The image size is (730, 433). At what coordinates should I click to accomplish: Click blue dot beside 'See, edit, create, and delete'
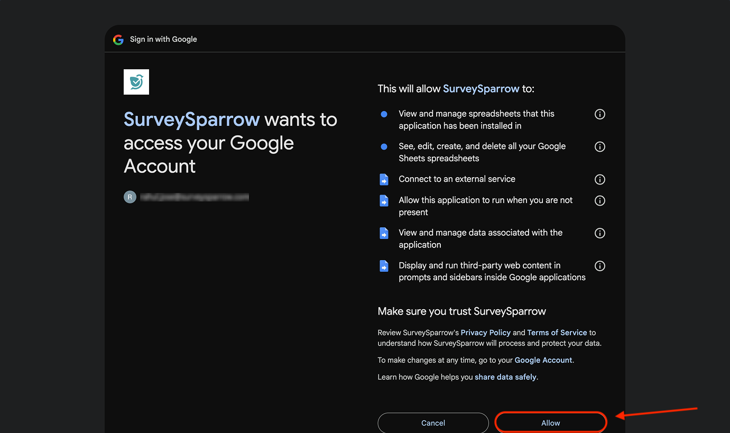tap(384, 146)
